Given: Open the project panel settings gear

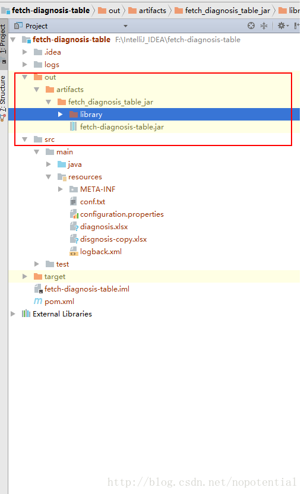Looking at the screenshot, I should [x=283, y=26].
